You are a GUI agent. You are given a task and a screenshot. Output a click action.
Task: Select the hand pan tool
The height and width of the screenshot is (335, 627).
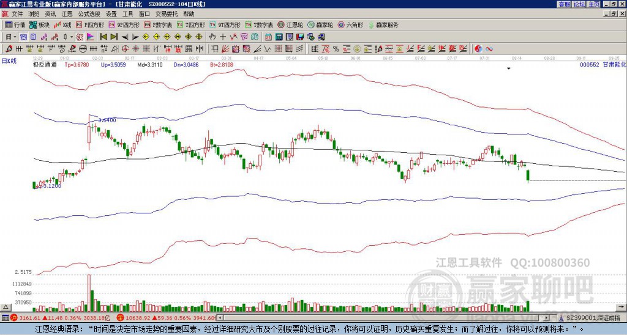click(x=212, y=37)
